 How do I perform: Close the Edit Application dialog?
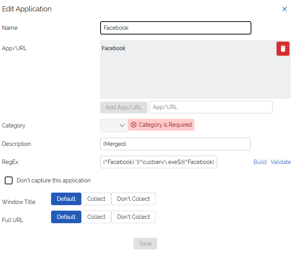click(284, 9)
